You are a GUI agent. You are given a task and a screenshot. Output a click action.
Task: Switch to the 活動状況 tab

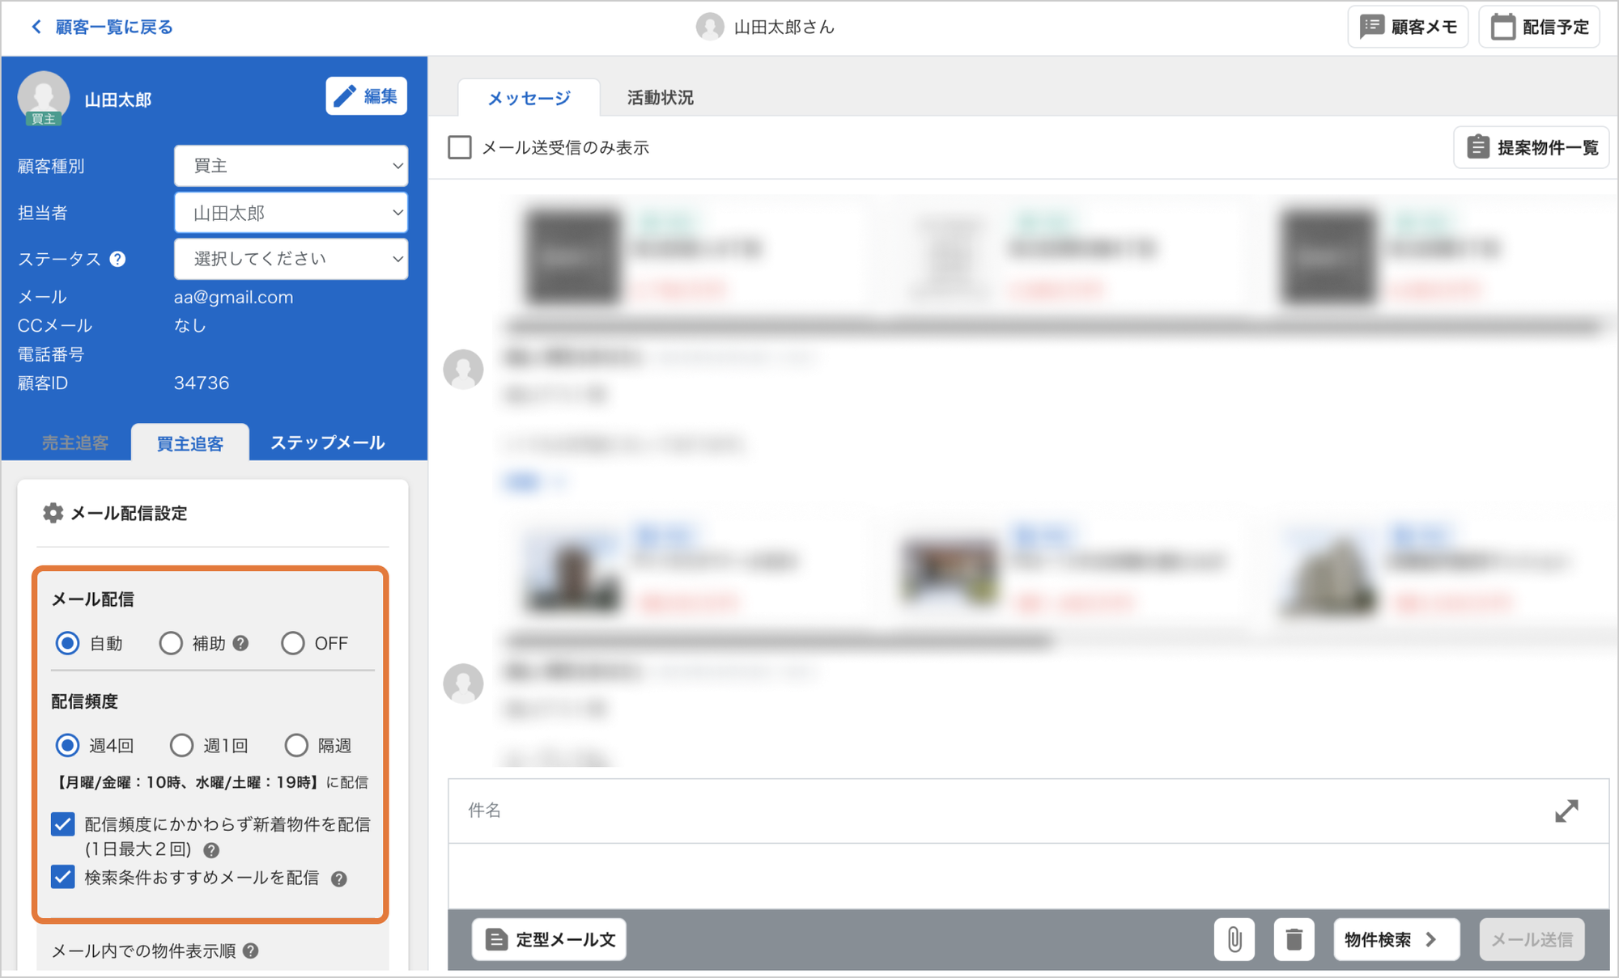pos(660,98)
